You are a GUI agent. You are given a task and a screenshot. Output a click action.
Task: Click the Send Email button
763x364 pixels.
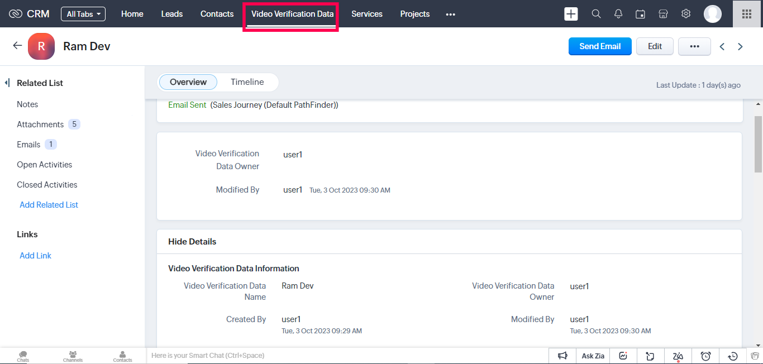(x=600, y=46)
